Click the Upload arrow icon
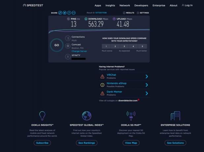The height and width of the screenshot is (152, 204). (114, 19)
